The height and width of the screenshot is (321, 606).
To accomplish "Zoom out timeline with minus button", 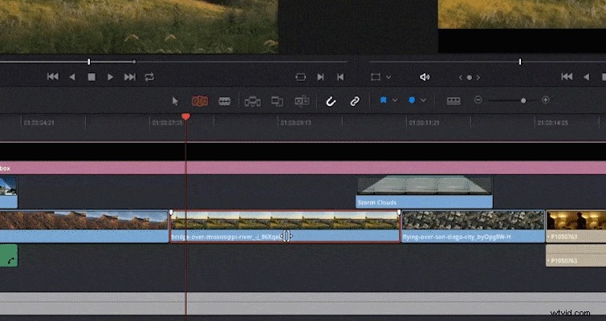I will pos(478,100).
